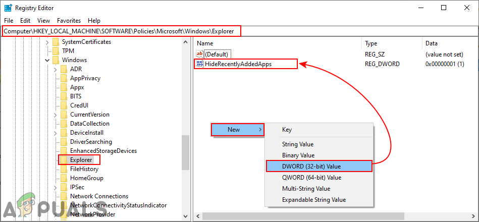This screenshot has width=479, height=222.
Task: Click the values pane scroll left arrow
Action: pyautogui.click(x=198, y=216)
